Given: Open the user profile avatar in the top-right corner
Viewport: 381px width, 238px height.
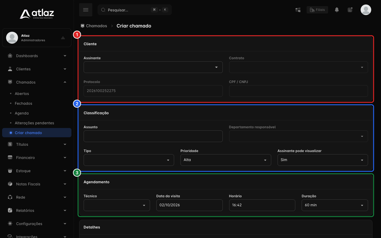Looking at the screenshot, I should (366, 10).
